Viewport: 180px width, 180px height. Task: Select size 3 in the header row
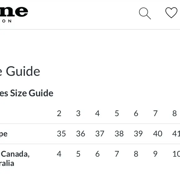(78, 113)
